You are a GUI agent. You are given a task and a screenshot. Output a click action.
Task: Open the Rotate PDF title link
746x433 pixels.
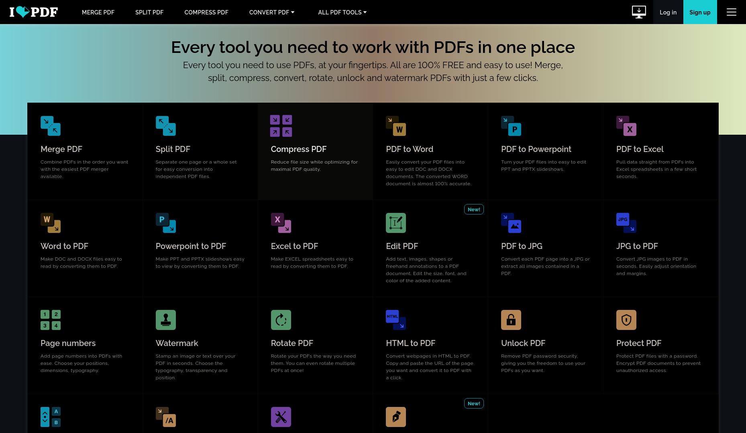(x=292, y=343)
